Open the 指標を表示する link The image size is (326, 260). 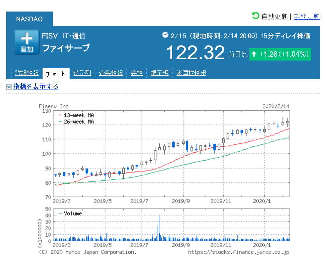pos(36,87)
